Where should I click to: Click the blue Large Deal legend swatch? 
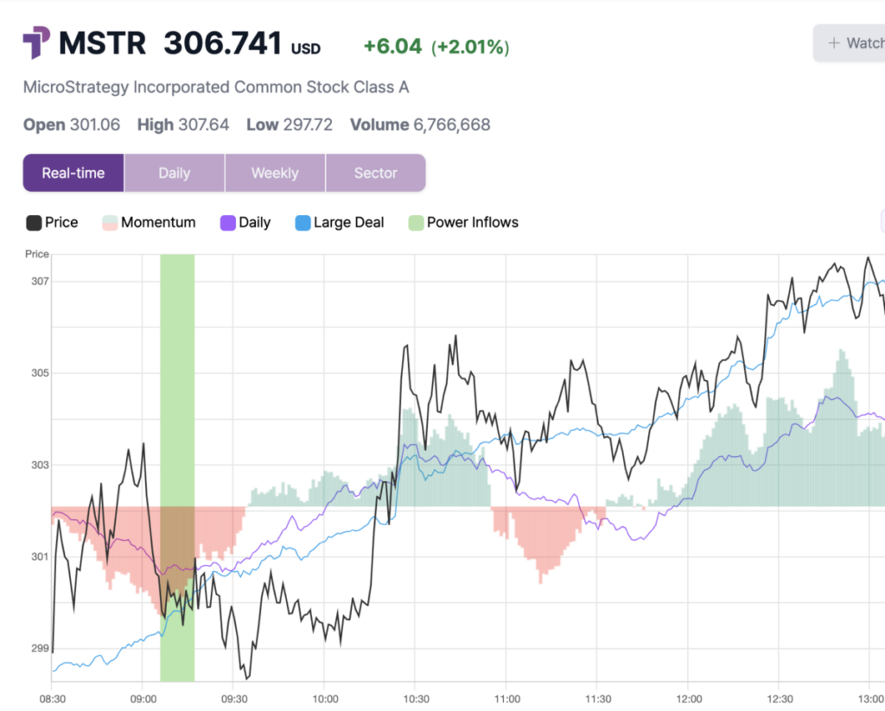click(302, 223)
